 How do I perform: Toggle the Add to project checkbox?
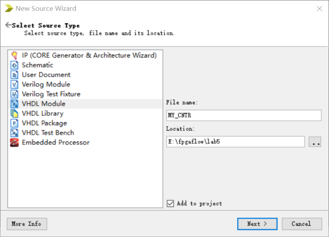click(170, 204)
